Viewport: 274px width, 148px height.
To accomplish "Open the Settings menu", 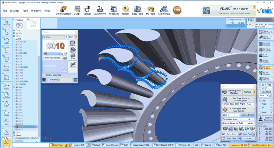I will 14,11.
